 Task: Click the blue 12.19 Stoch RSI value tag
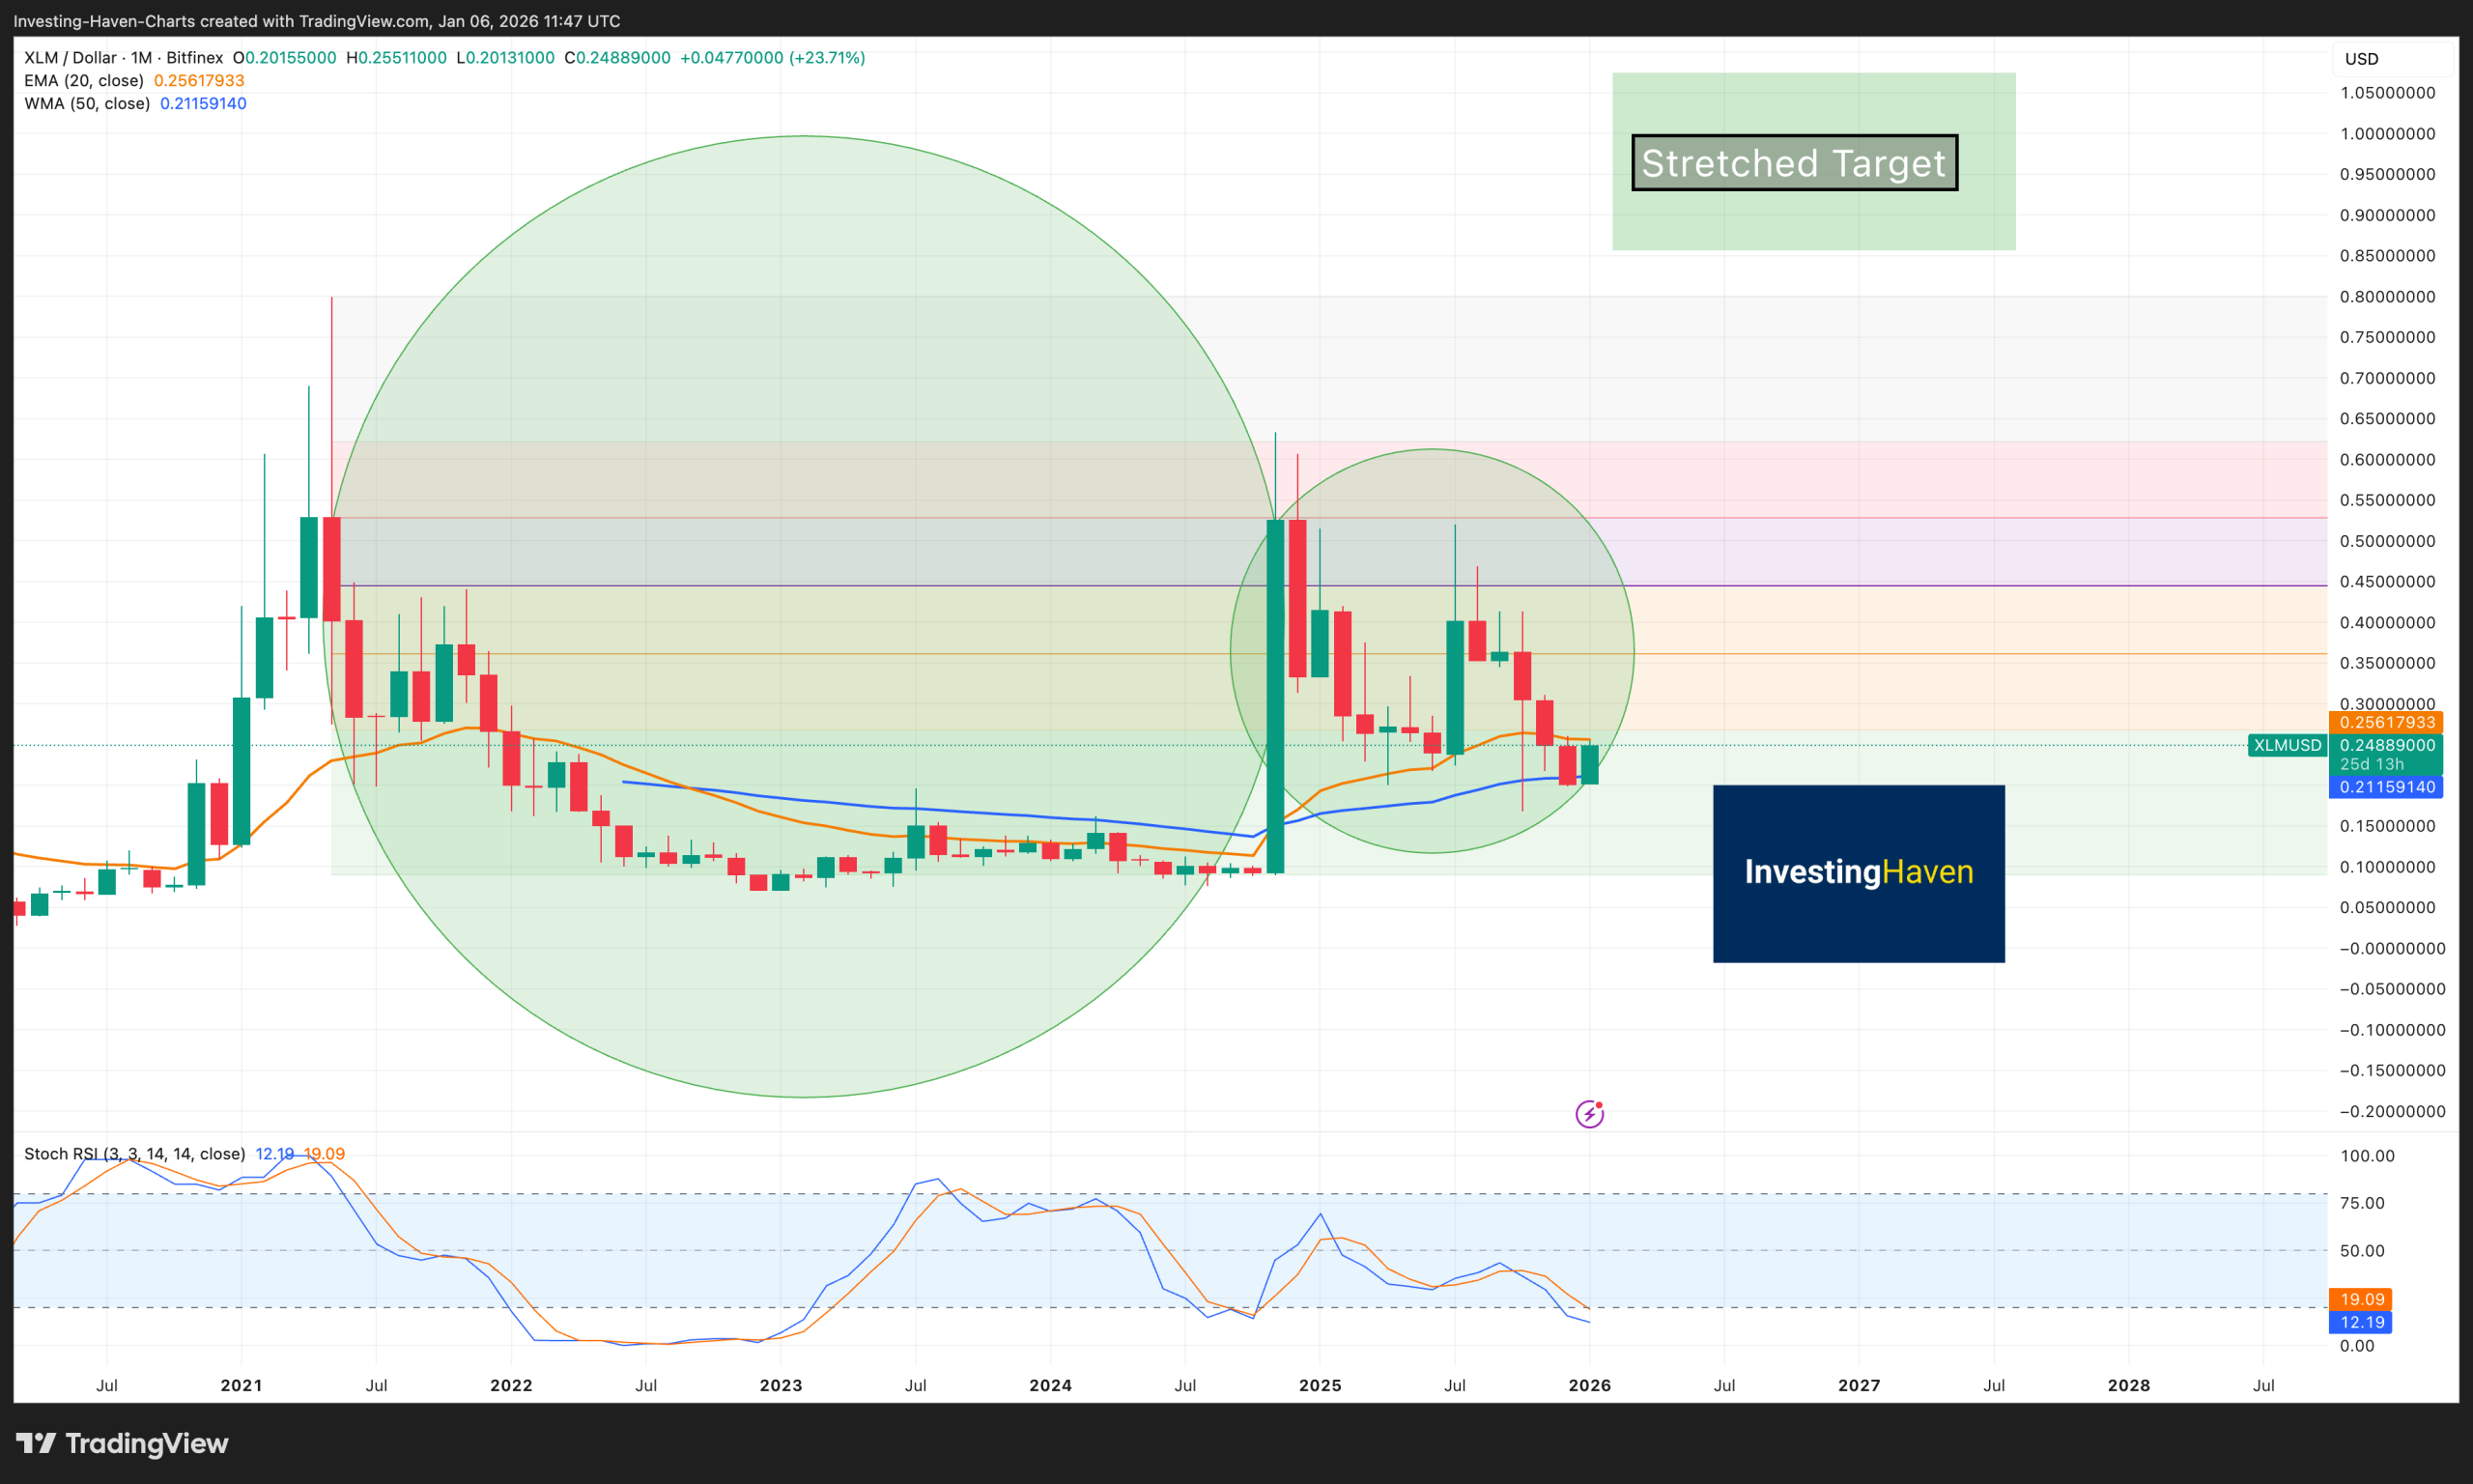point(2361,1321)
